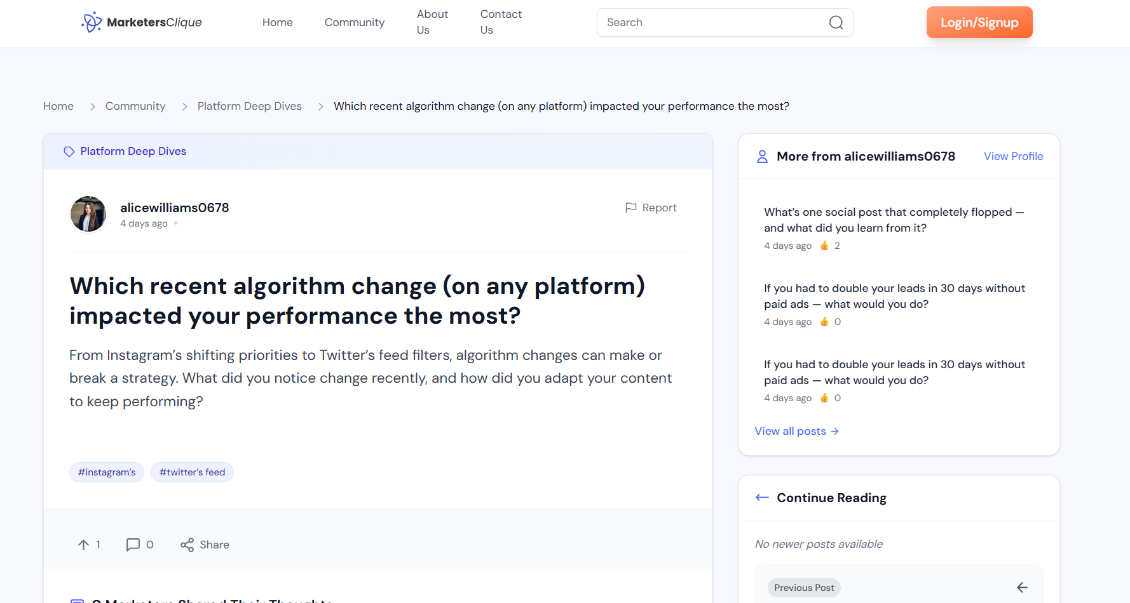Viewport: 1130px width, 603px height.
Task: Go to About Us page
Action: pyautogui.click(x=432, y=22)
